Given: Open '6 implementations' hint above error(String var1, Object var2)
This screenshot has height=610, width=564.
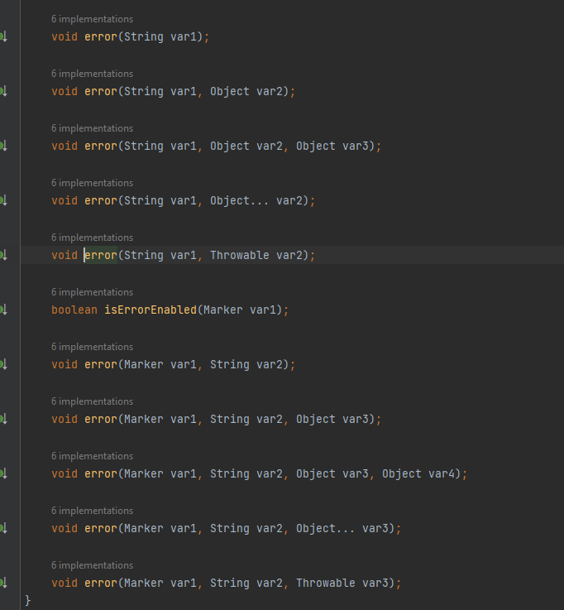Looking at the screenshot, I should click(92, 74).
